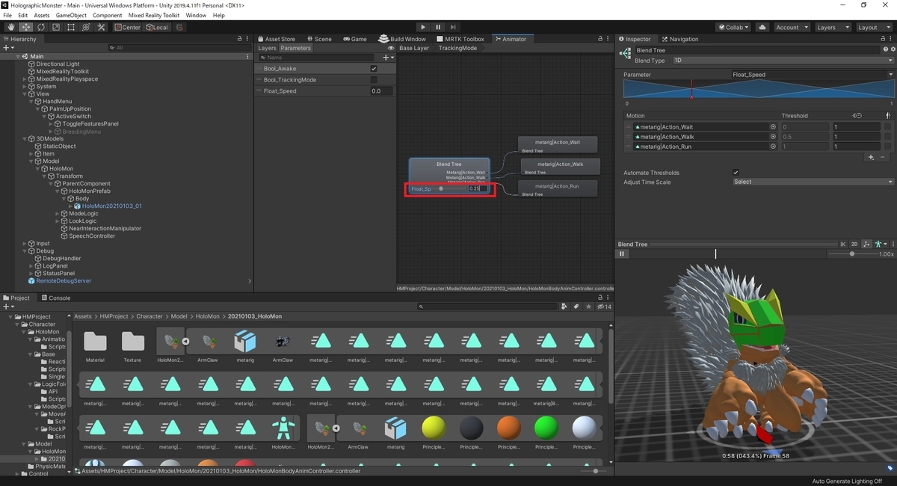The height and width of the screenshot is (486, 897).
Task: Select the Scale tool in toolbar
Action: pos(56,27)
